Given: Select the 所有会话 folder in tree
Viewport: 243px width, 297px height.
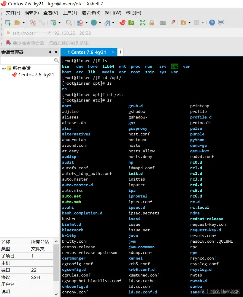Looking at the screenshot, I should pyautogui.click(x=22, y=68).
